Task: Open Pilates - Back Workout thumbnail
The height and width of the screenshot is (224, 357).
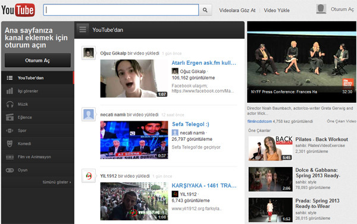Action: 271,149
